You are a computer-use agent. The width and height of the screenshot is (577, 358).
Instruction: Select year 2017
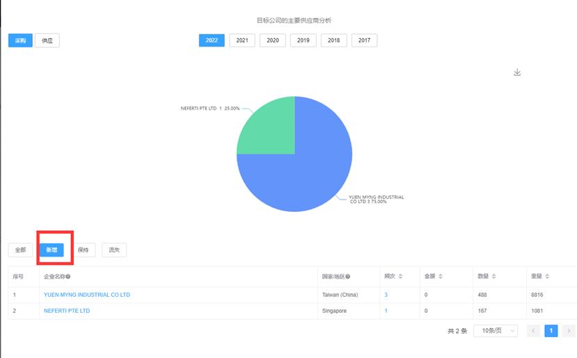(x=364, y=40)
